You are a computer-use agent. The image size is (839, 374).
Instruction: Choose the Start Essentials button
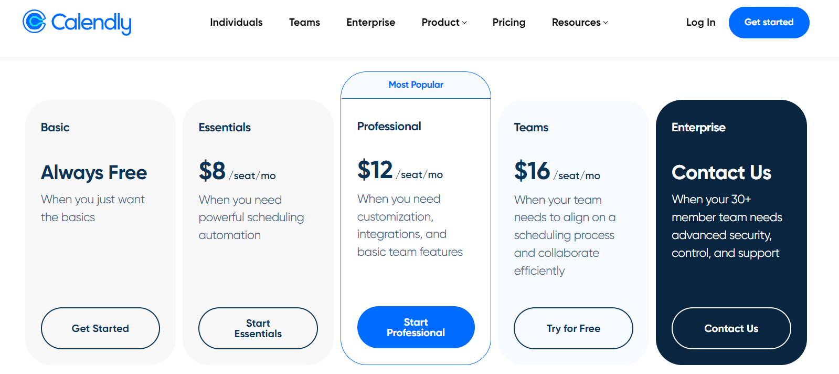[x=258, y=328]
